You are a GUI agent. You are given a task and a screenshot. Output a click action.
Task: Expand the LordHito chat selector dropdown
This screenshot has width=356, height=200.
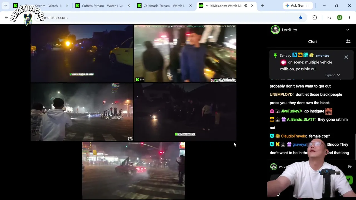348,30
